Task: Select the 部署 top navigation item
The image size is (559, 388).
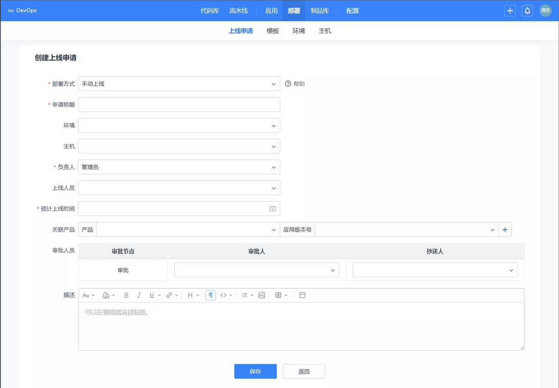Action: [294, 11]
